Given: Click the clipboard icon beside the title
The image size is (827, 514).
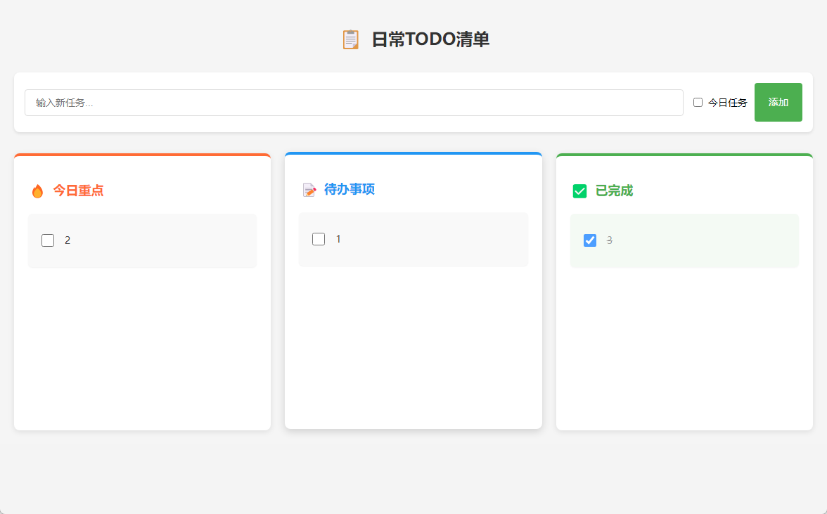Looking at the screenshot, I should tap(350, 40).
